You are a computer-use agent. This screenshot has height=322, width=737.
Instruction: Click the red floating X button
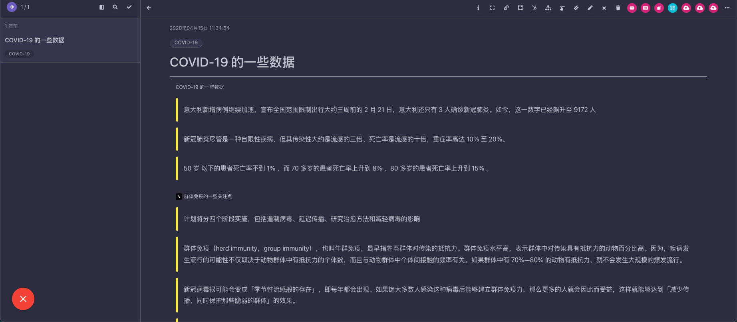[x=23, y=299]
